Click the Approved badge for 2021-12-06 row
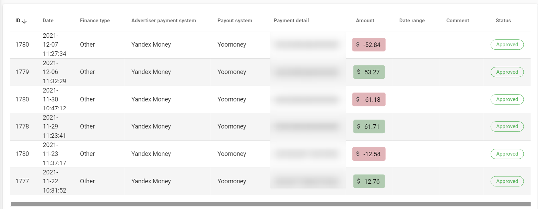This screenshot has width=538, height=209. 507,72
